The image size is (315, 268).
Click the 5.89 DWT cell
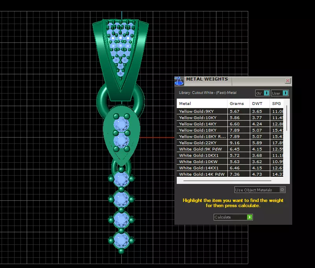pyautogui.click(x=260, y=143)
